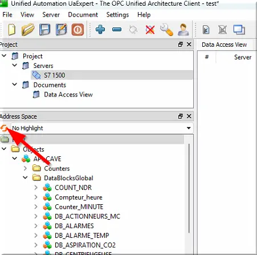Collapse the Objects folder node

[x=4, y=149]
